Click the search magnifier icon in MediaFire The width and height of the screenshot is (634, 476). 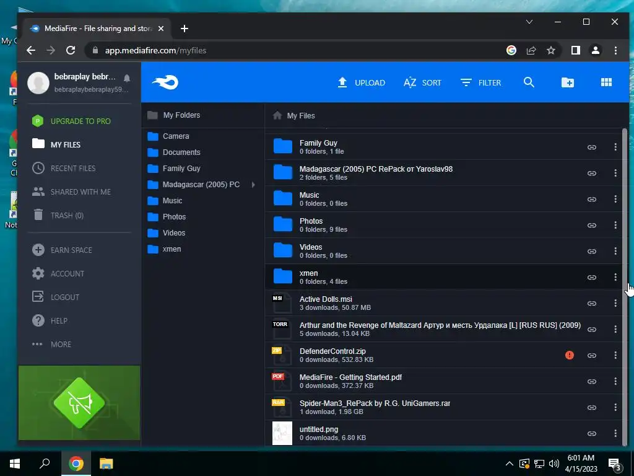pos(529,82)
